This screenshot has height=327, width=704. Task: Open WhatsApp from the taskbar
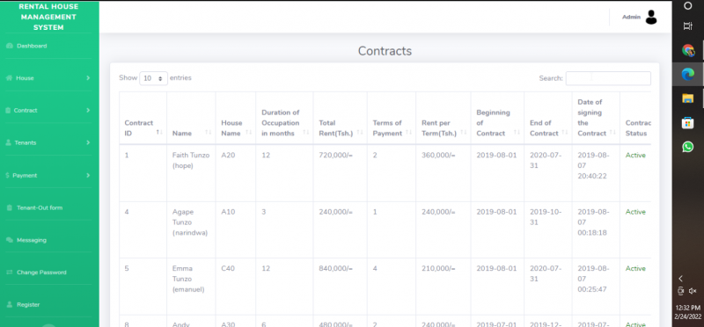[687, 147]
